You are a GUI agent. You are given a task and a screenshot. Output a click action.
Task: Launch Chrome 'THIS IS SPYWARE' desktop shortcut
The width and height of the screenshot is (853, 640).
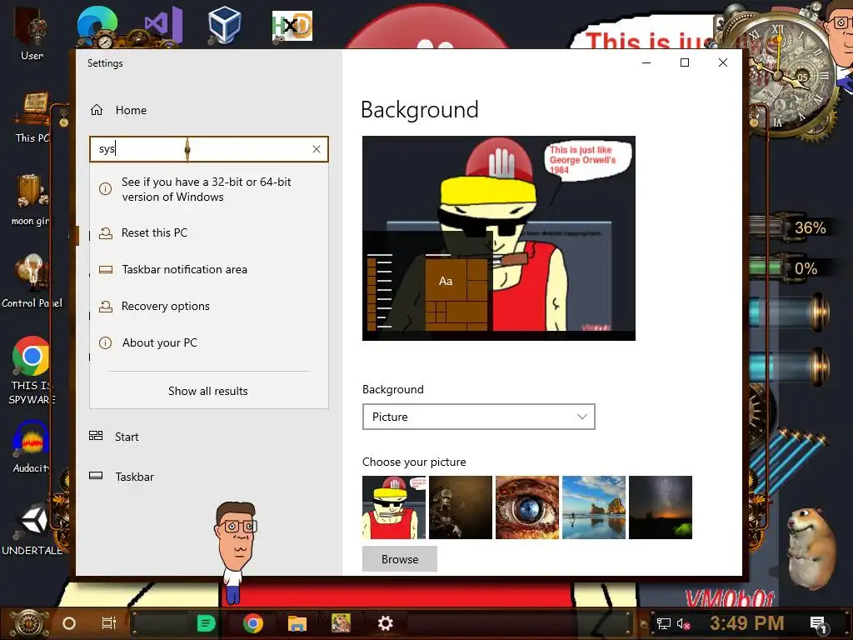[32, 370]
